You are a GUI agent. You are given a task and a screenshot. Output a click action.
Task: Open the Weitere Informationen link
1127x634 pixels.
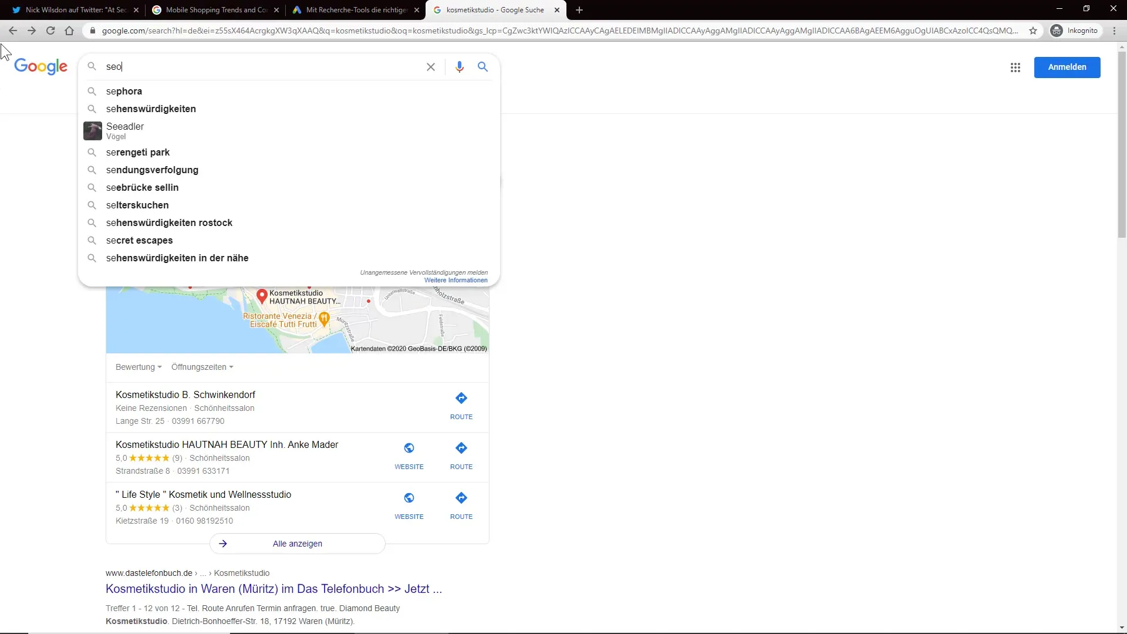pyautogui.click(x=456, y=281)
